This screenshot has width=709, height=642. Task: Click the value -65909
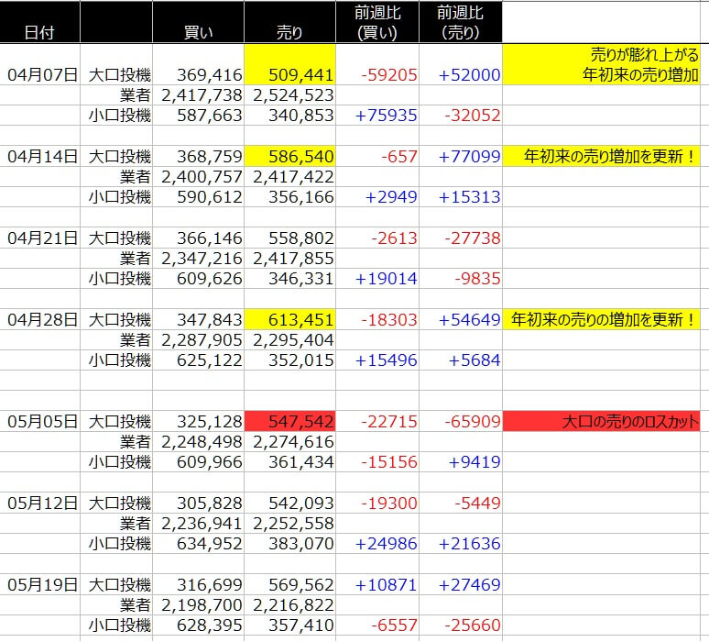tap(473, 422)
